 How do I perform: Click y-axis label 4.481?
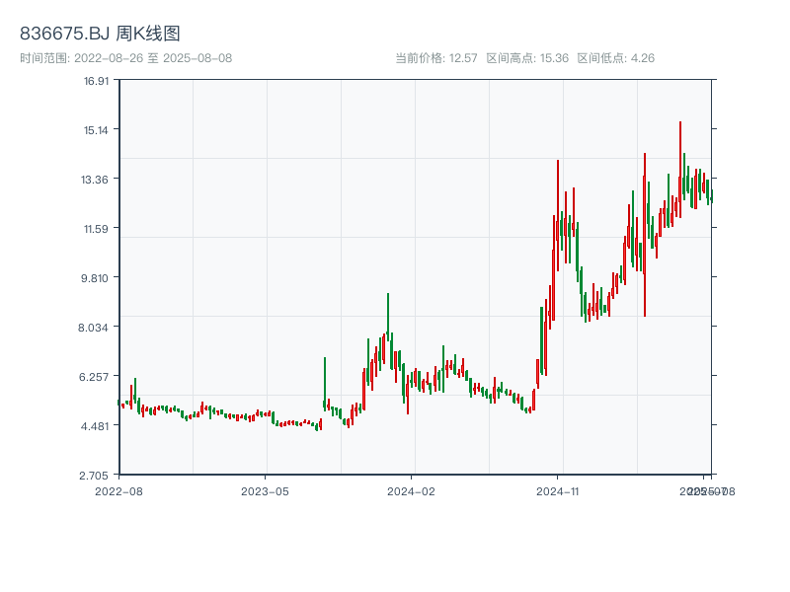coord(95,426)
